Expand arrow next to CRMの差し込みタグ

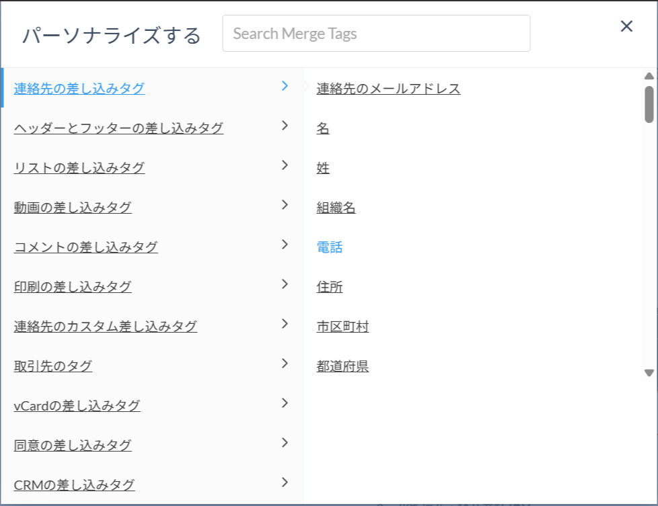coord(285,482)
